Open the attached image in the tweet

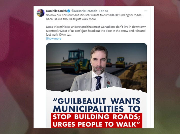(96, 86)
